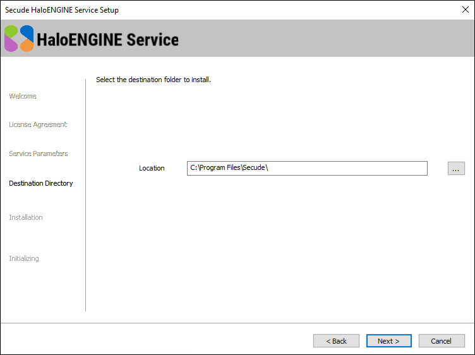
Task: Click the HaloENGINE colorful logo icon
Action: pos(19,39)
